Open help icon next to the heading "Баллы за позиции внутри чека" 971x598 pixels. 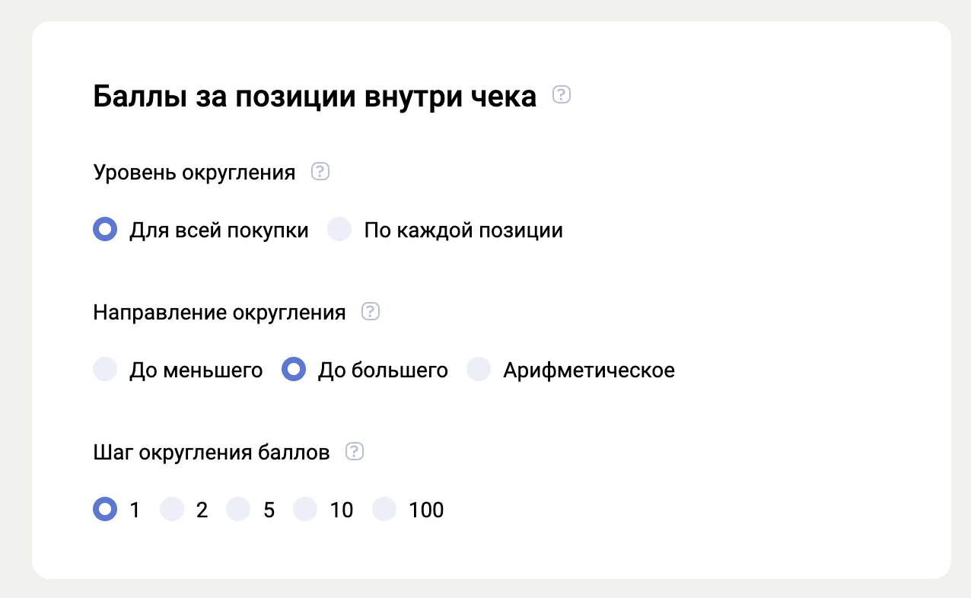(x=562, y=95)
